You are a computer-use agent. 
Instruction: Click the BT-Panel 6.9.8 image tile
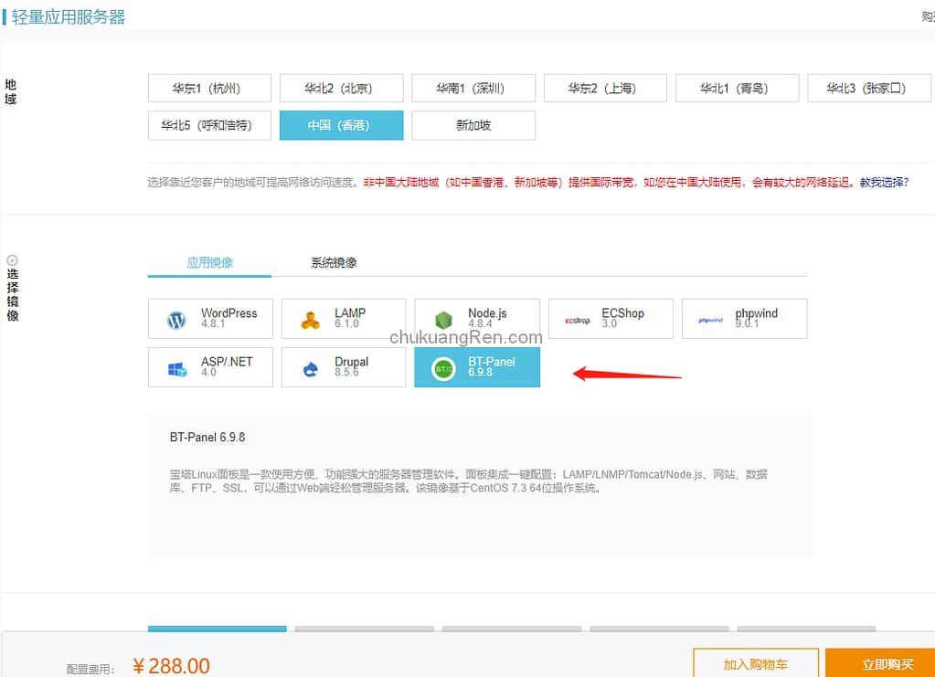[477, 367]
